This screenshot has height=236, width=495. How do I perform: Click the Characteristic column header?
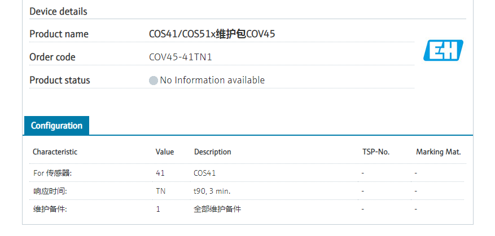(55, 152)
